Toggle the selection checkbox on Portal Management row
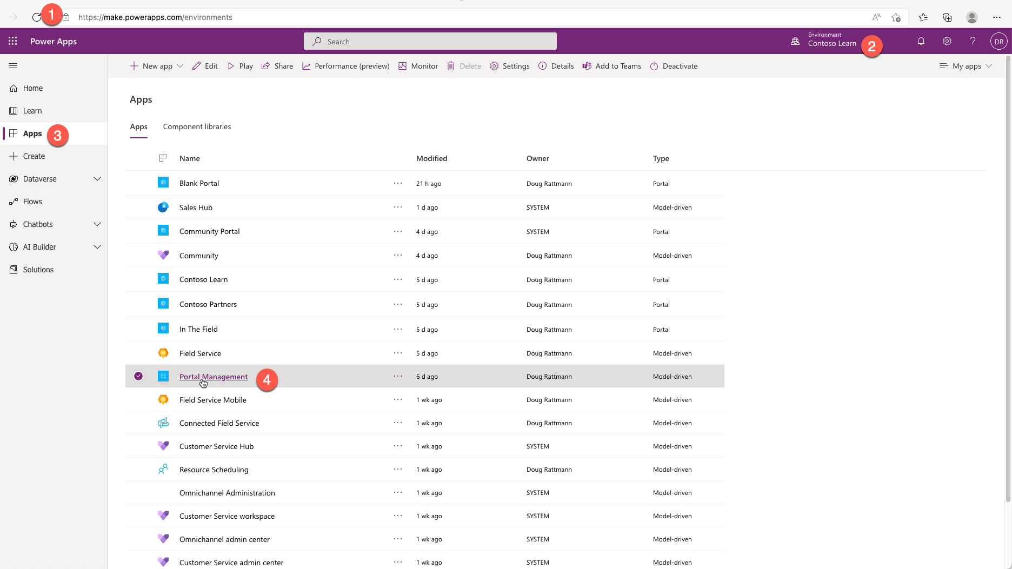1012x569 pixels. tap(139, 376)
